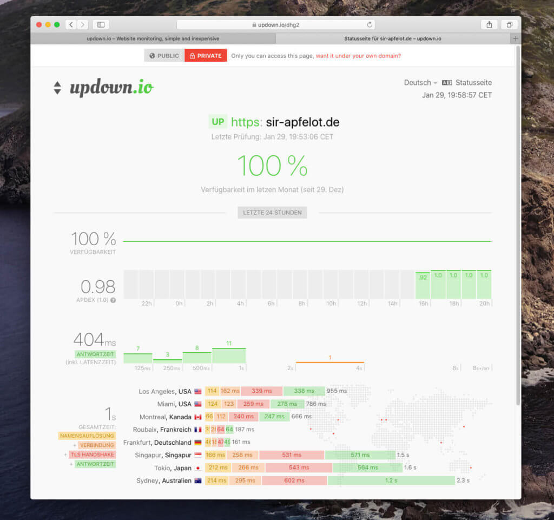554x520 pixels.
Task: Select the PRIVATE visibility option
Action: point(206,56)
